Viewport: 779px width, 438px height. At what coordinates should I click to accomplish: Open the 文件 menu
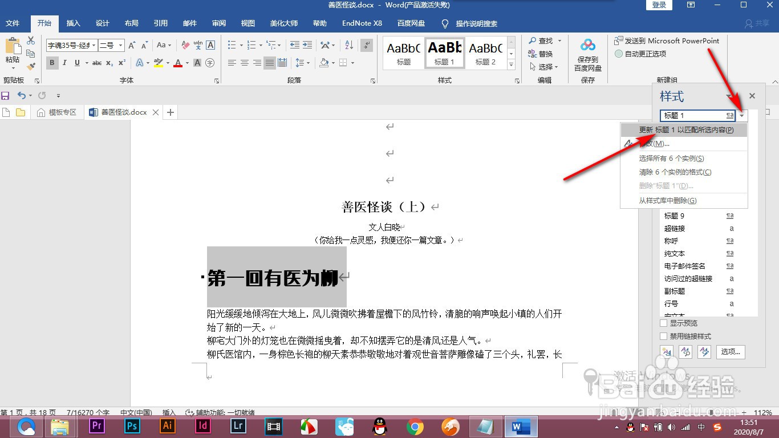(x=13, y=23)
